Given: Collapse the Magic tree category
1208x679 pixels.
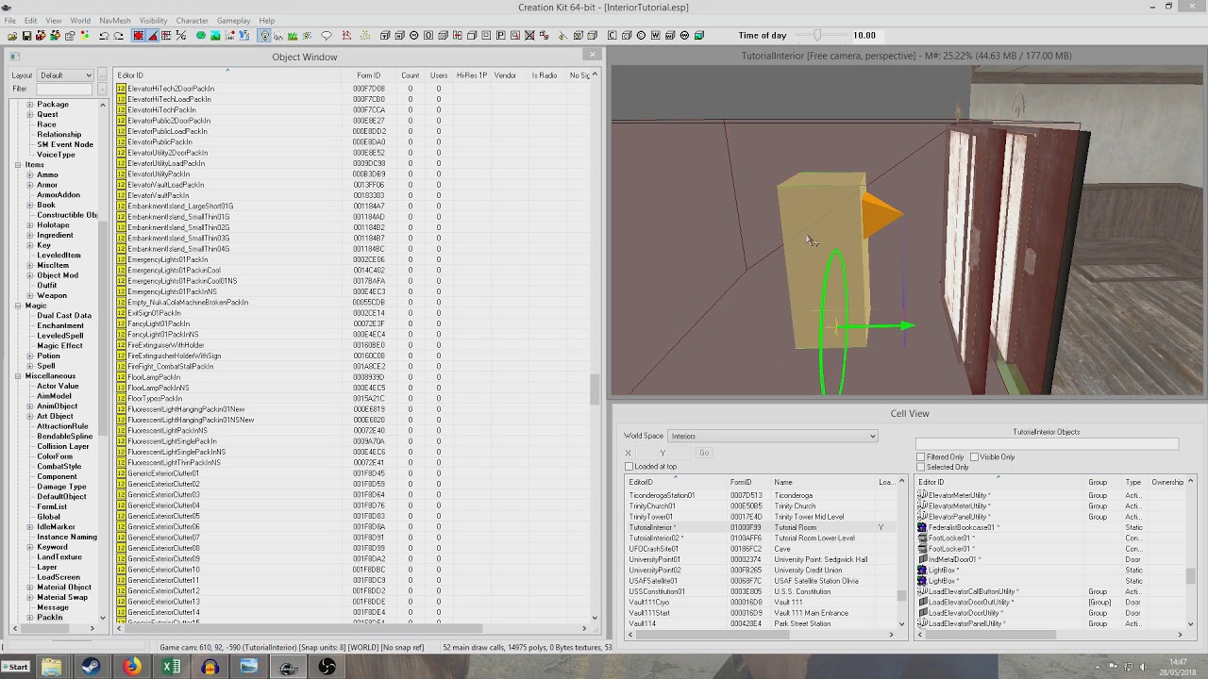Looking at the screenshot, I should (18, 306).
